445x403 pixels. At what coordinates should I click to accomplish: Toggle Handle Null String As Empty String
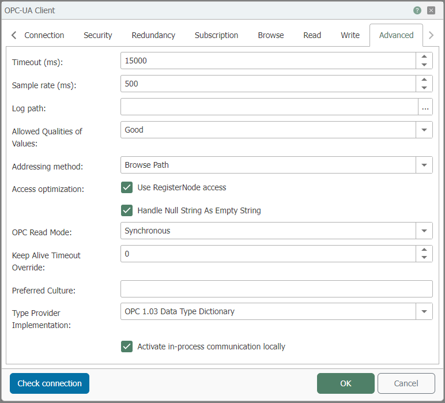tap(127, 210)
